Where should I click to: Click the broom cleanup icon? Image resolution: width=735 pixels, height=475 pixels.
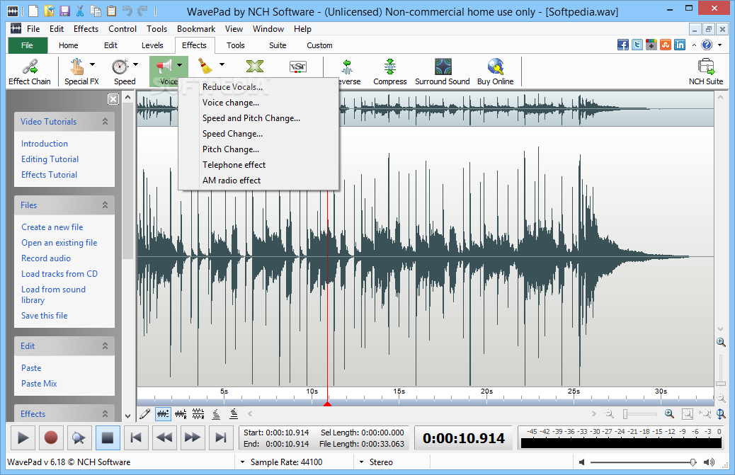coord(205,67)
